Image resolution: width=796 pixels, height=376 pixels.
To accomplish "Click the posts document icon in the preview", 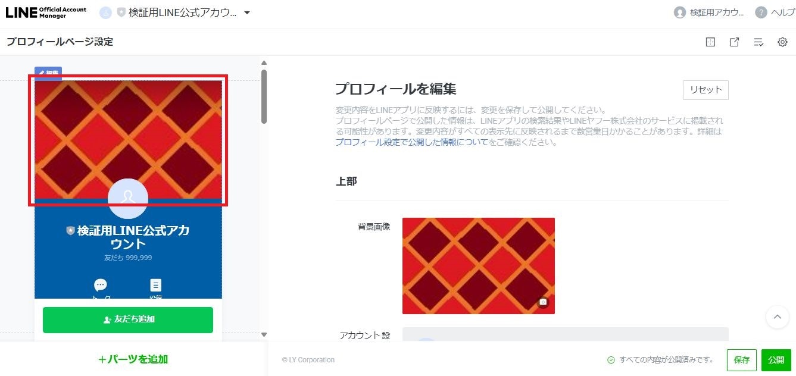I will pos(155,285).
